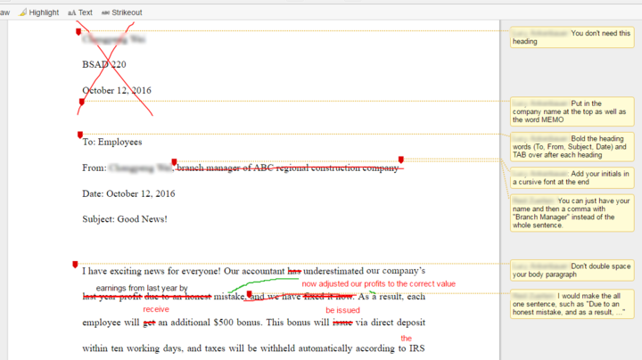Click the Strikeout 'abc' icon

click(x=105, y=12)
